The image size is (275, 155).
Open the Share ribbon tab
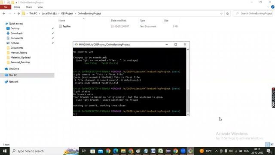[29, 7]
